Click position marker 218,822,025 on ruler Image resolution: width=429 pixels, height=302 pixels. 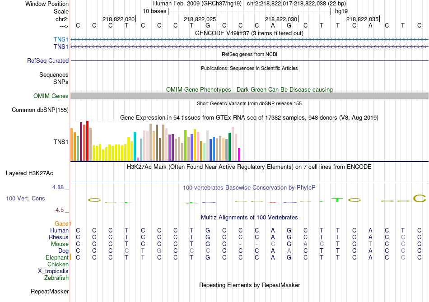point(200,19)
